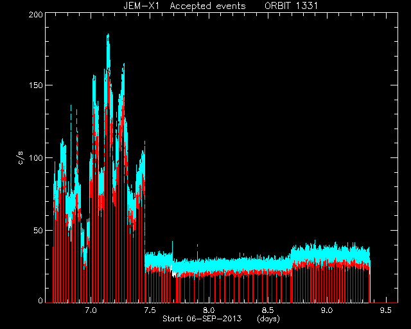Viewport: 411px width, 329px height.
Task: Click the y-axis tick label 200
Action: click(36, 15)
